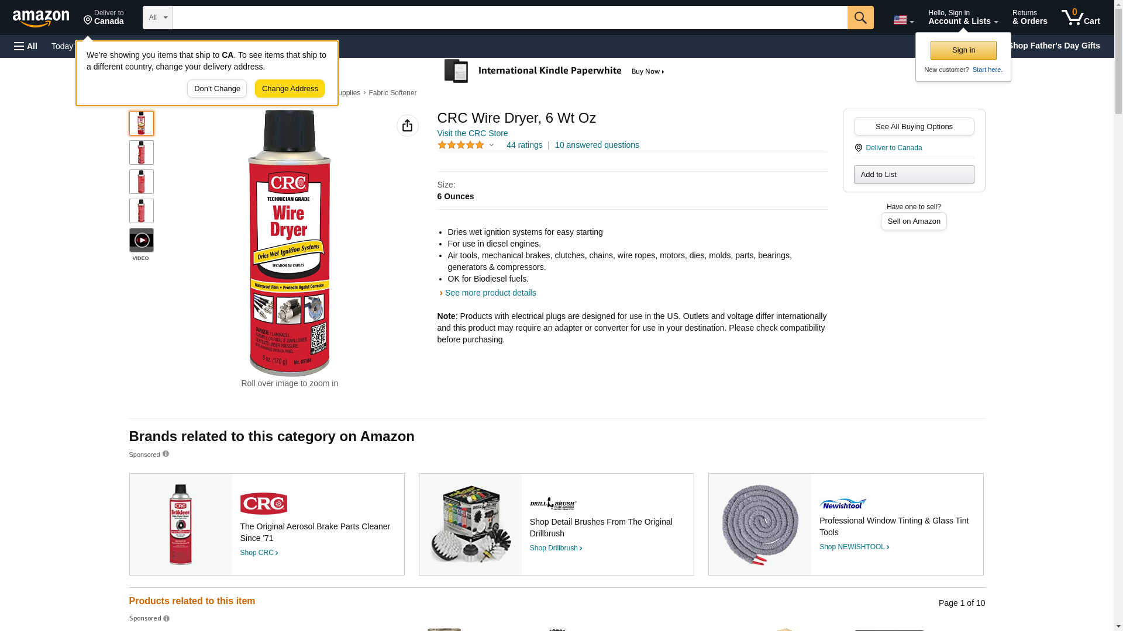Click Change Address button

(290, 89)
